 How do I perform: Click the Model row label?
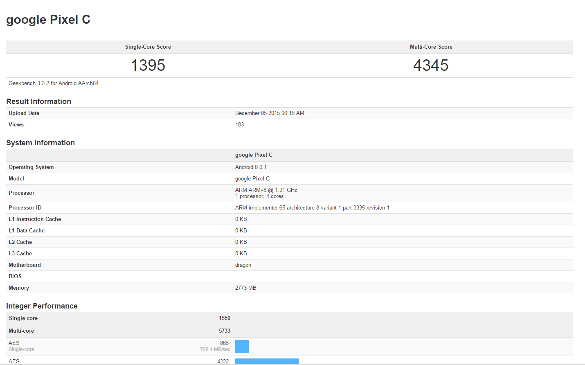16,179
